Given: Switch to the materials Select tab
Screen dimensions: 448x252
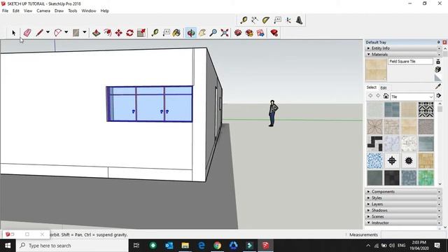Looking at the screenshot, I should pos(372,87).
